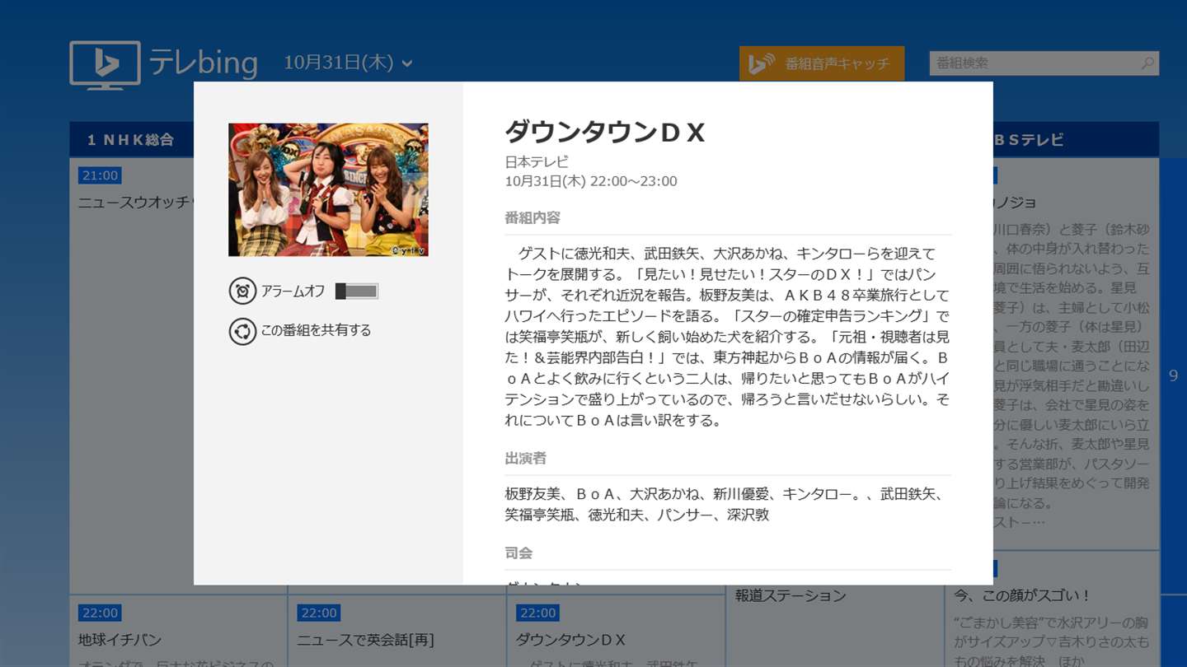Image resolution: width=1187 pixels, height=667 pixels.
Task: Click the cast list starting with 板野友美
Action: pyautogui.click(x=725, y=505)
